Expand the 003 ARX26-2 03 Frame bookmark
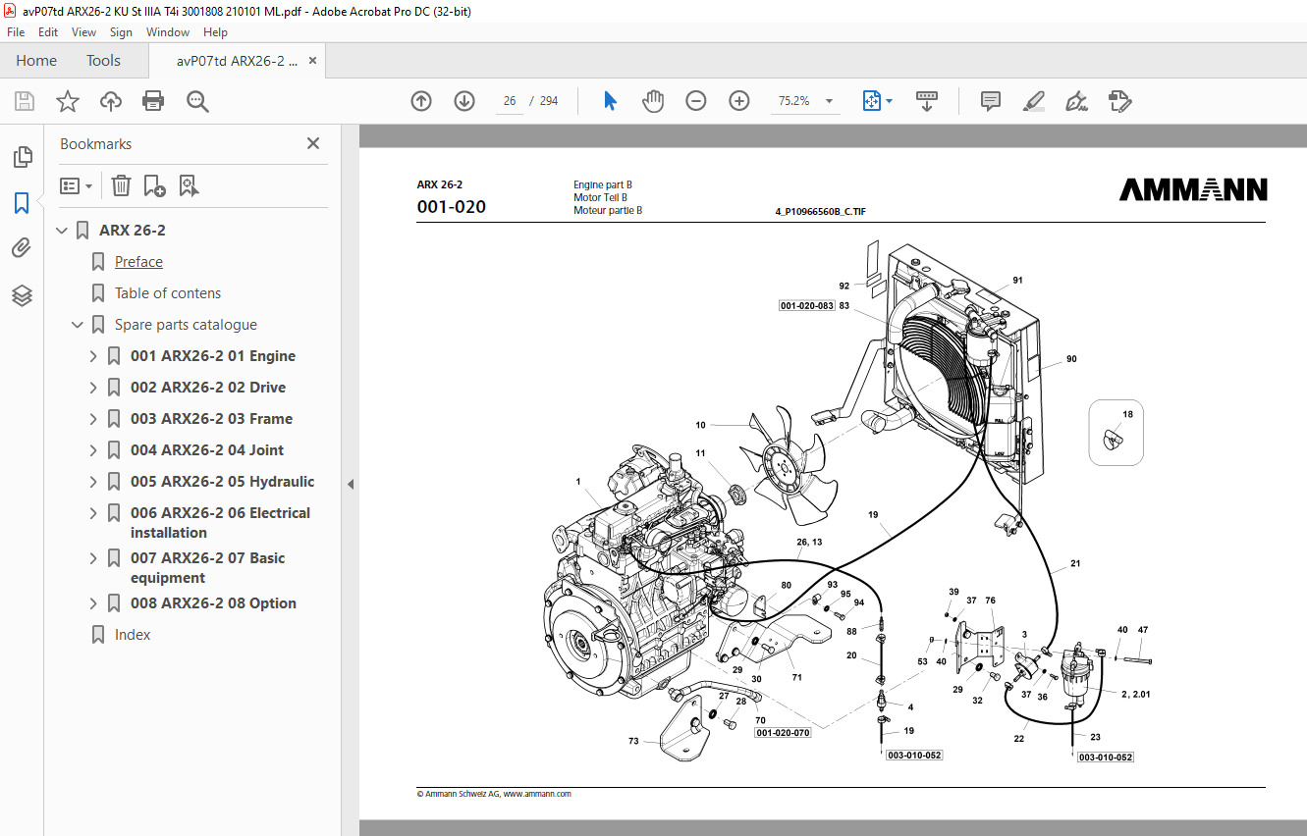Image resolution: width=1307 pixels, height=836 pixels. pyautogui.click(x=94, y=419)
